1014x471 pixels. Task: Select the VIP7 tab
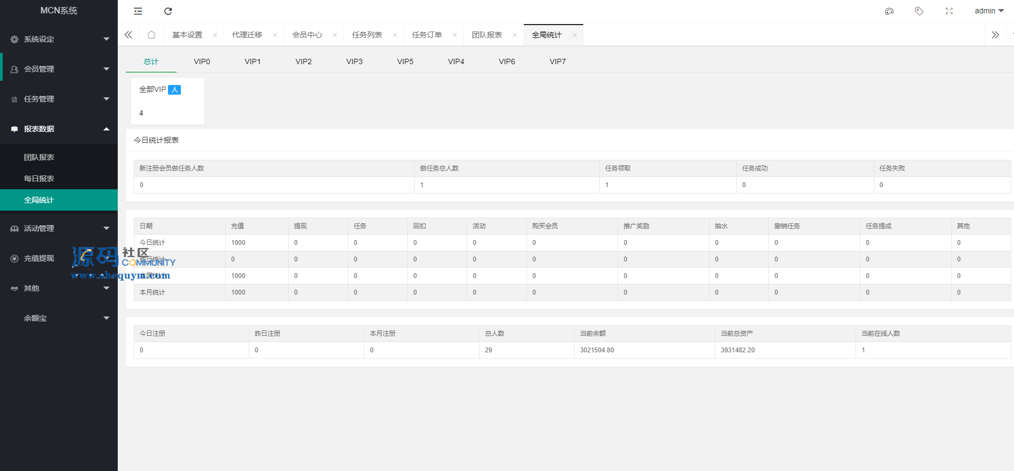[x=558, y=61]
